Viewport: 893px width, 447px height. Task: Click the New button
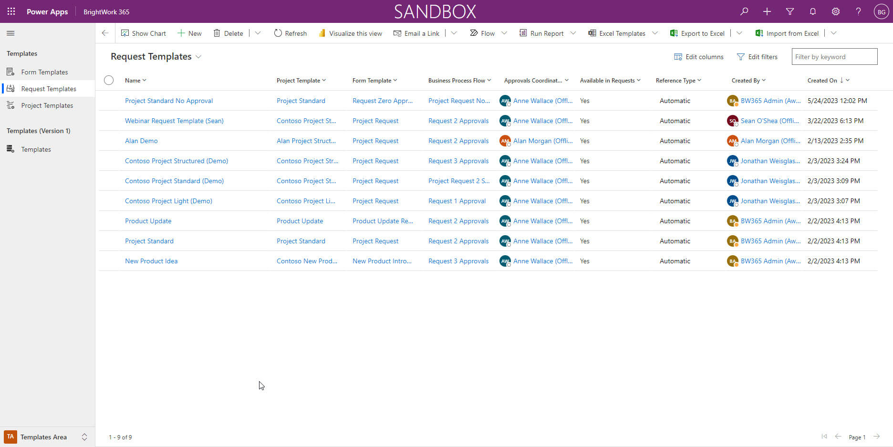coord(189,33)
